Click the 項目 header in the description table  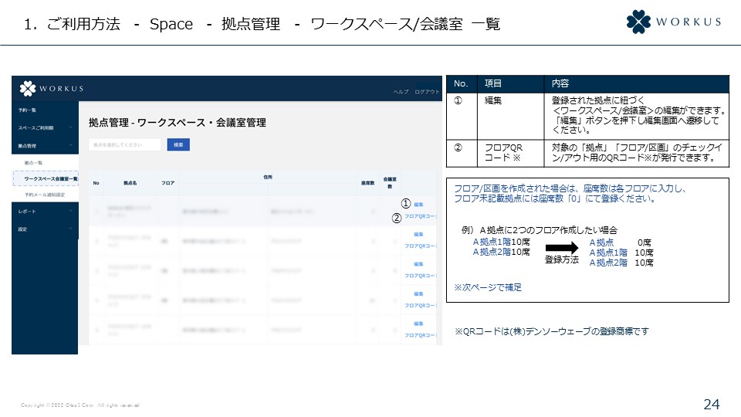point(493,83)
